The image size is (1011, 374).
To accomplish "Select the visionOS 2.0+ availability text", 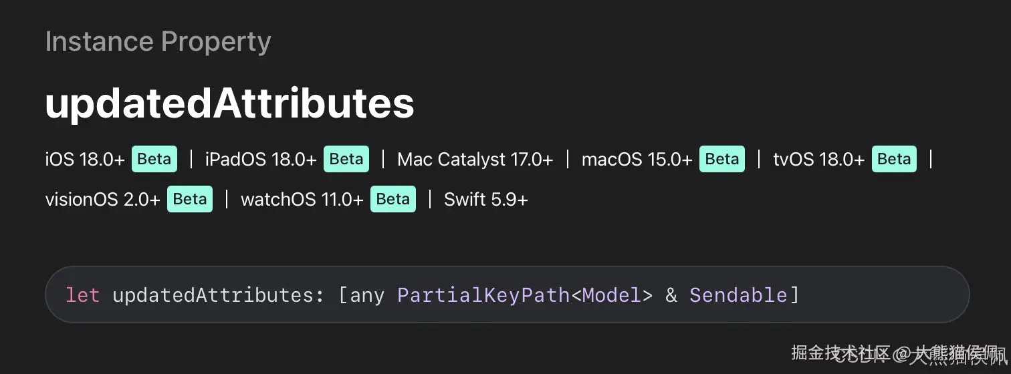I will (x=102, y=200).
